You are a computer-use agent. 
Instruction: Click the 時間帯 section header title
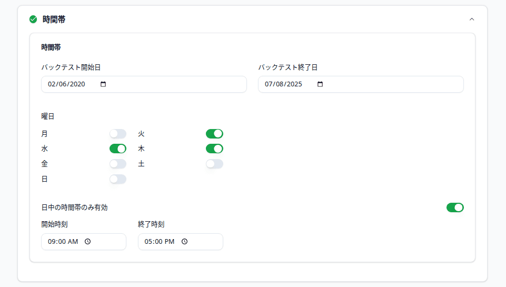(x=54, y=19)
